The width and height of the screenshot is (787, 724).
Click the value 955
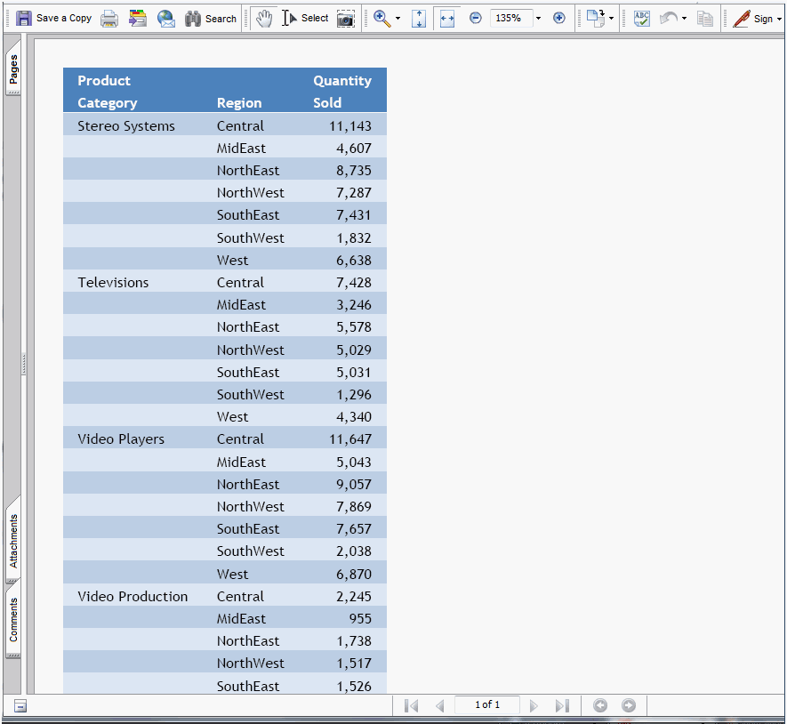point(360,618)
